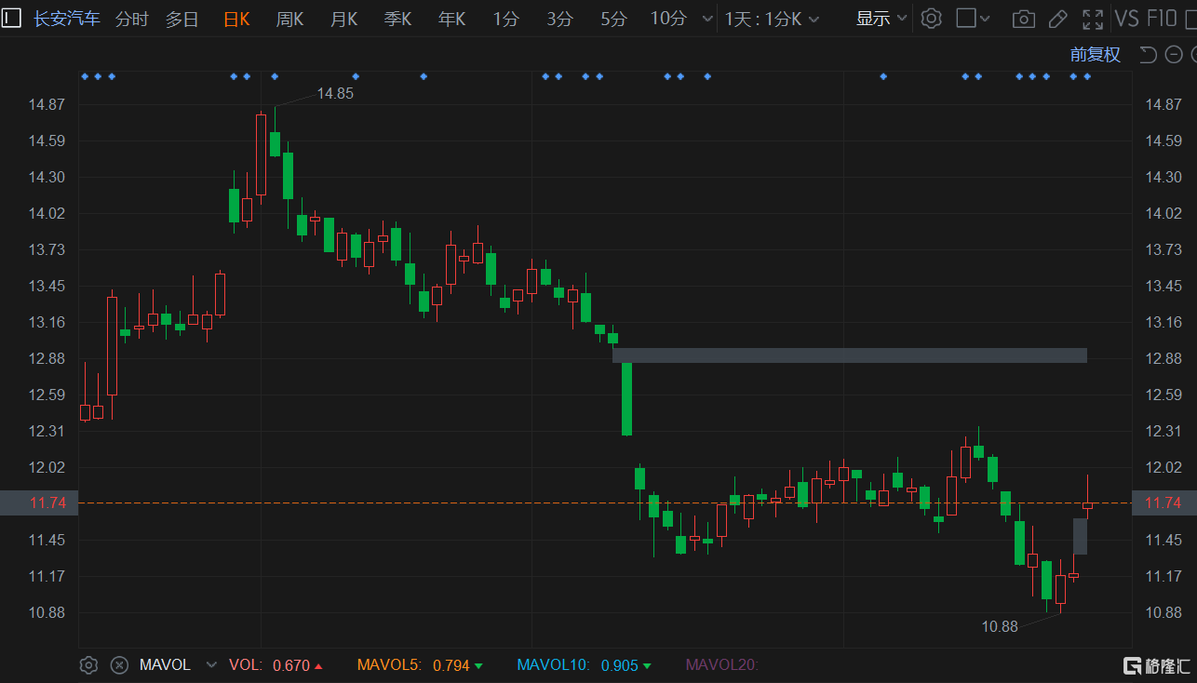Viewport: 1197px width, 683px height.
Task: Take a chart screenshot with camera icon
Action: point(1023,19)
